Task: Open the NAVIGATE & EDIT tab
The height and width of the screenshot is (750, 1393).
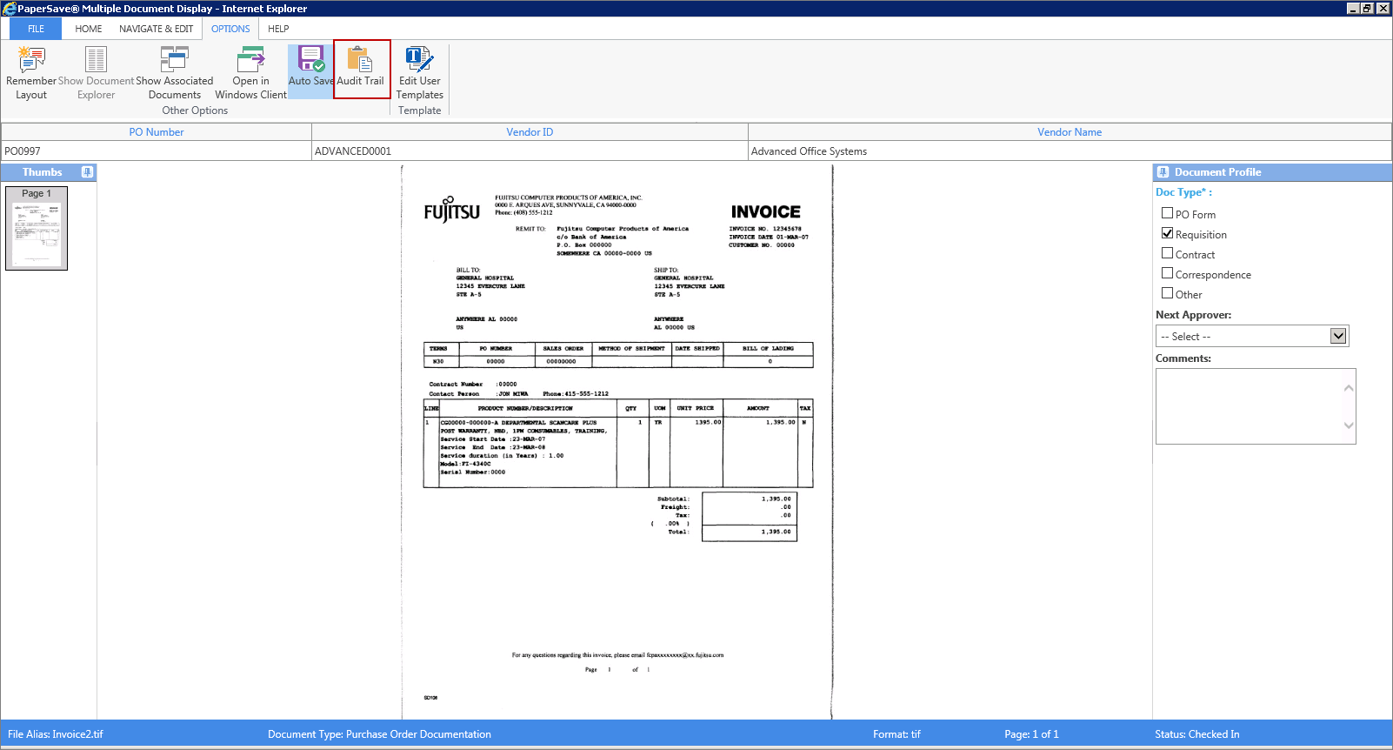Action: click(x=157, y=29)
